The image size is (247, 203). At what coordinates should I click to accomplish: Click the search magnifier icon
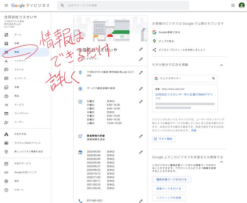tap(63, 5)
